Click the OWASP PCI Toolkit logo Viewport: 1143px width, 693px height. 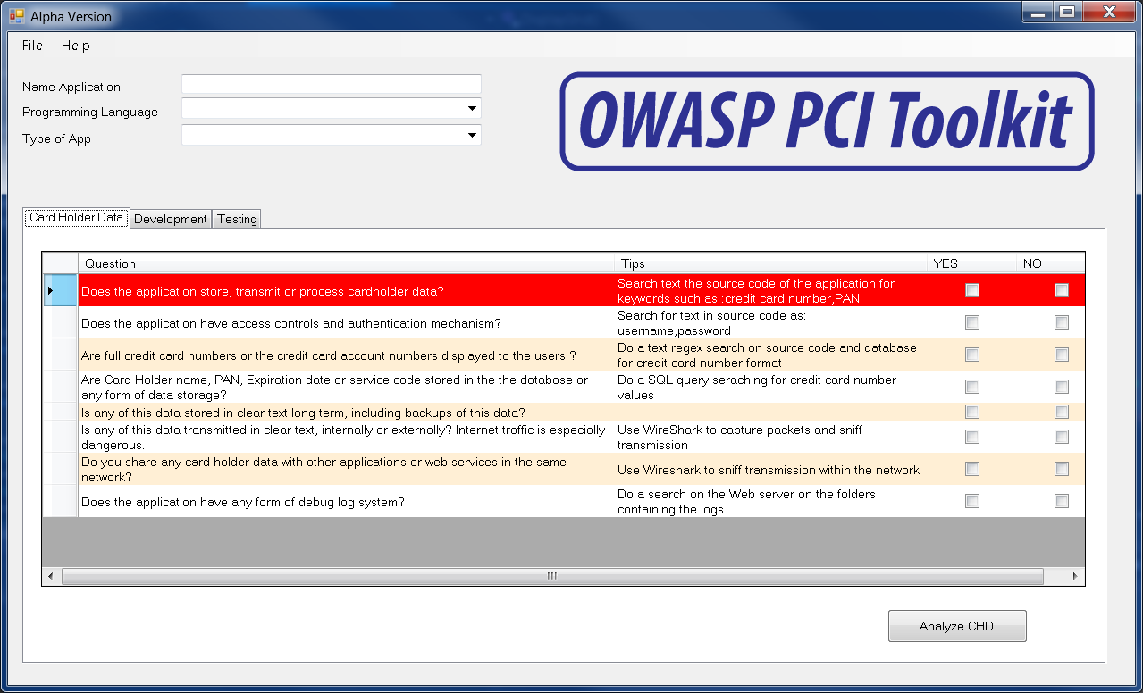(827, 121)
